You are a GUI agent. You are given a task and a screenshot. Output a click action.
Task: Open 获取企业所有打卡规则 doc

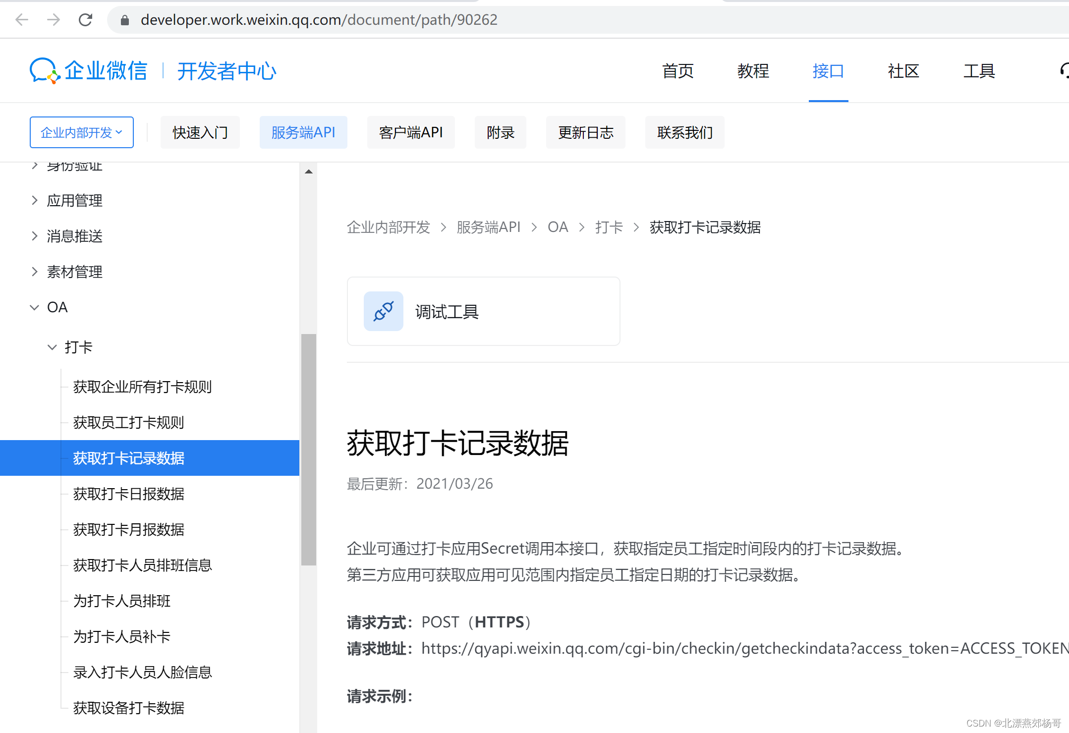point(142,387)
